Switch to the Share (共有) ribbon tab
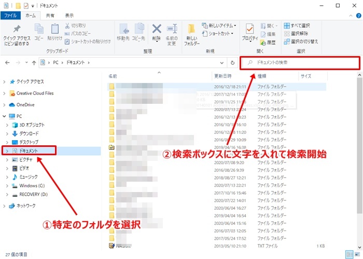 (51, 16)
